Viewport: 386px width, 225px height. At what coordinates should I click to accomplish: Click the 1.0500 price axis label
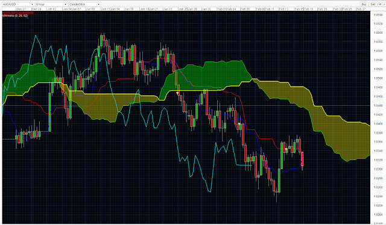[378, 78]
